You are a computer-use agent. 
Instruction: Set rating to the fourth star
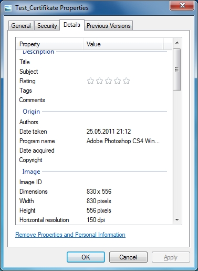pos(117,81)
